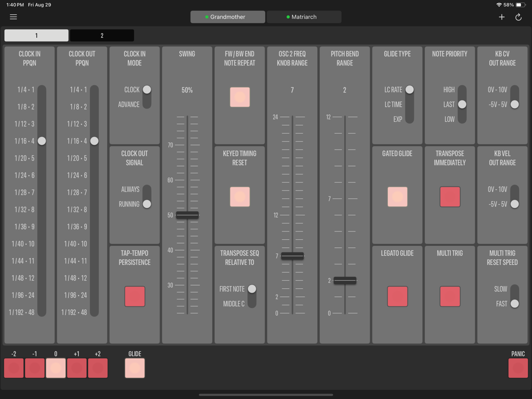Set KB CV Out Range to 0V-10V
532x399 pixels.
(497, 89)
